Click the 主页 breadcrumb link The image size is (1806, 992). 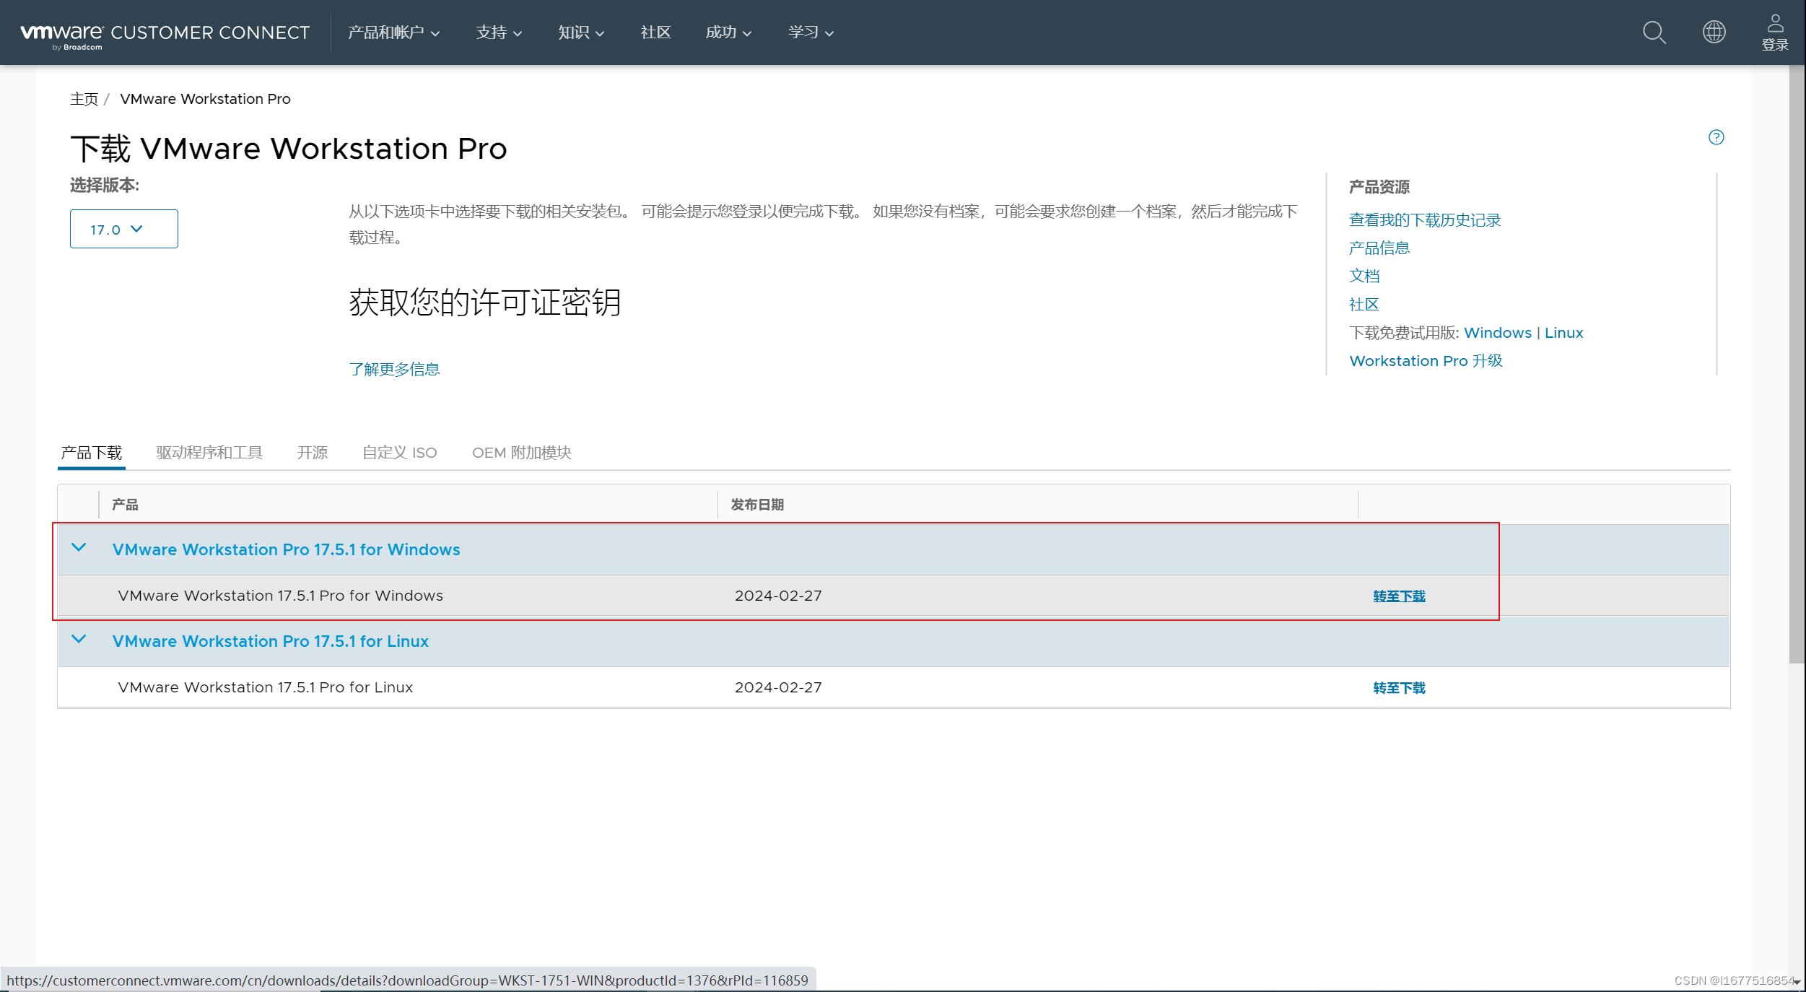(84, 99)
